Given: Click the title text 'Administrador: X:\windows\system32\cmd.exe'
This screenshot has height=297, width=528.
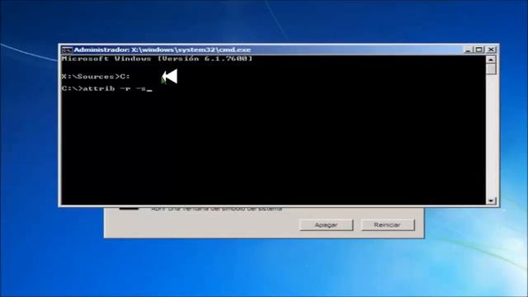Looking at the screenshot, I should pos(163,49).
